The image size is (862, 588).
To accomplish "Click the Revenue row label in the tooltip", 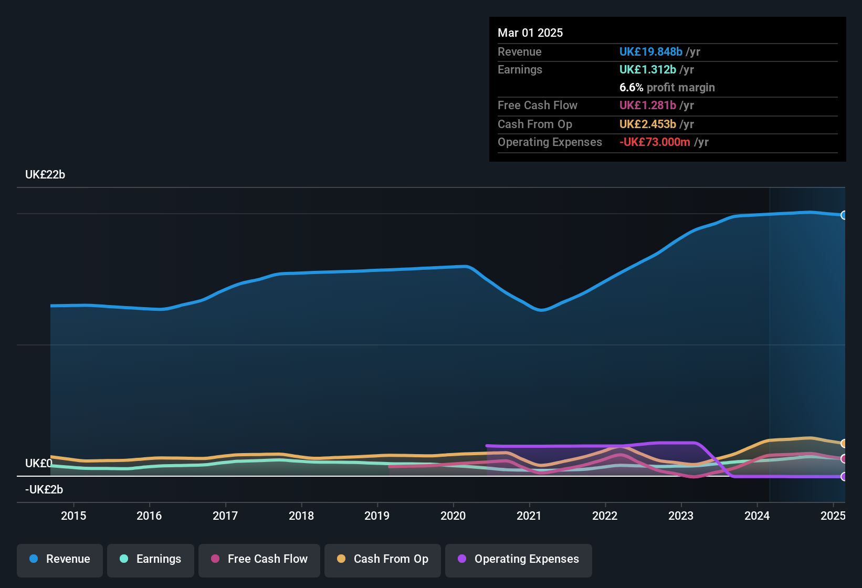I will click(x=520, y=52).
